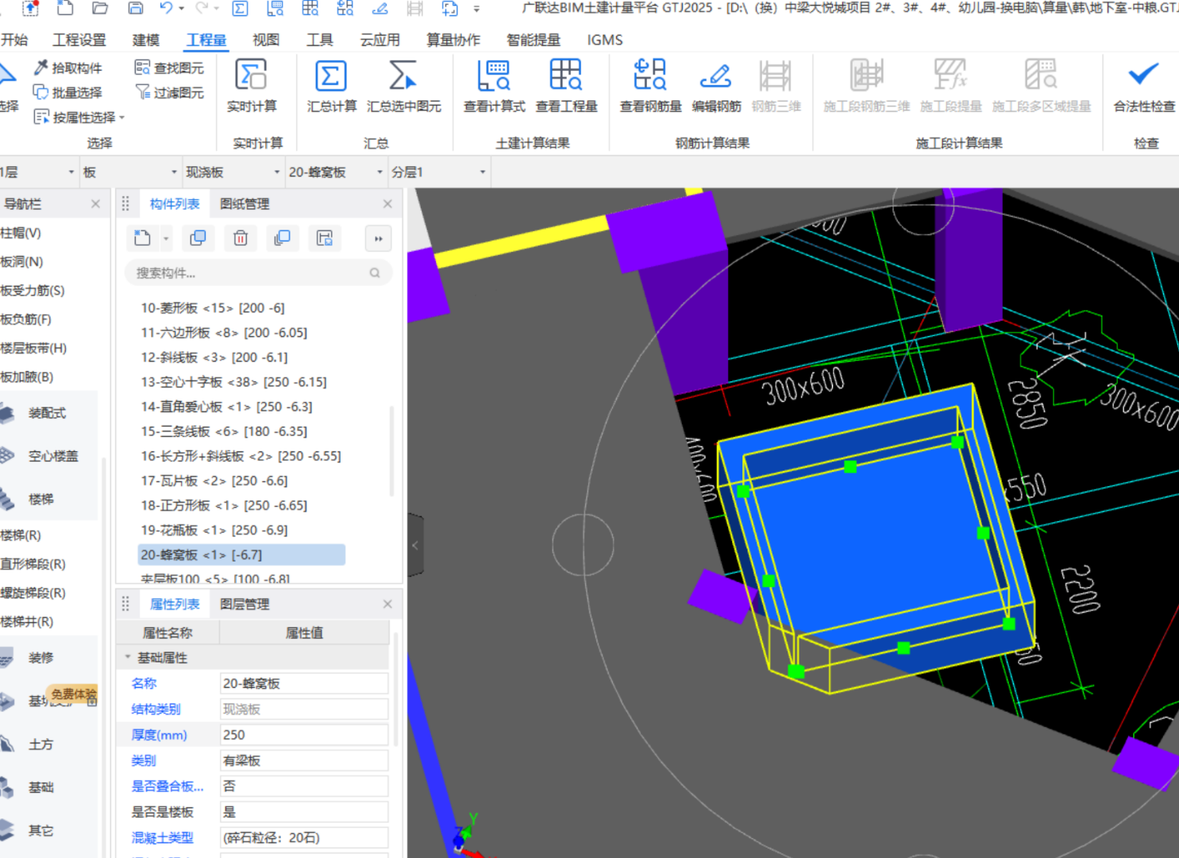Click the 厚度(mm) value field 250
Screen dimensions: 1179x858
pos(303,735)
